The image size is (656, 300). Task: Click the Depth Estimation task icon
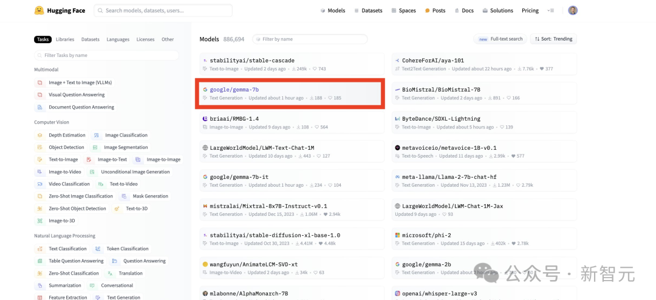(39, 135)
